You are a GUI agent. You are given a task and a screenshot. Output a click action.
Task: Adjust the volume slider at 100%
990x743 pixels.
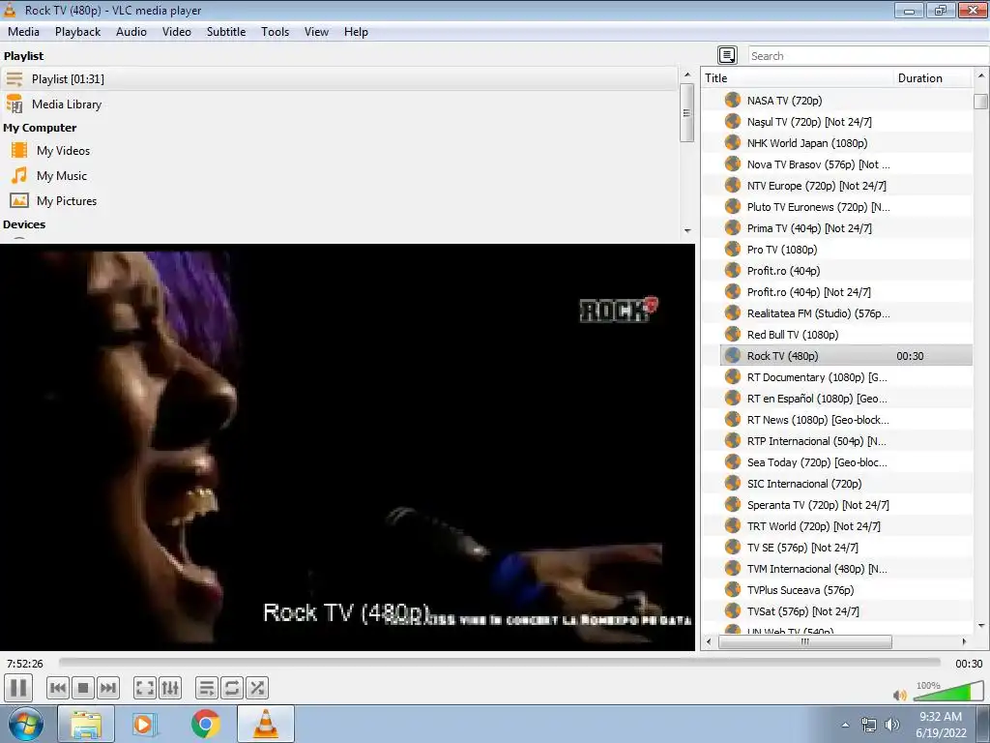(x=948, y=693)
